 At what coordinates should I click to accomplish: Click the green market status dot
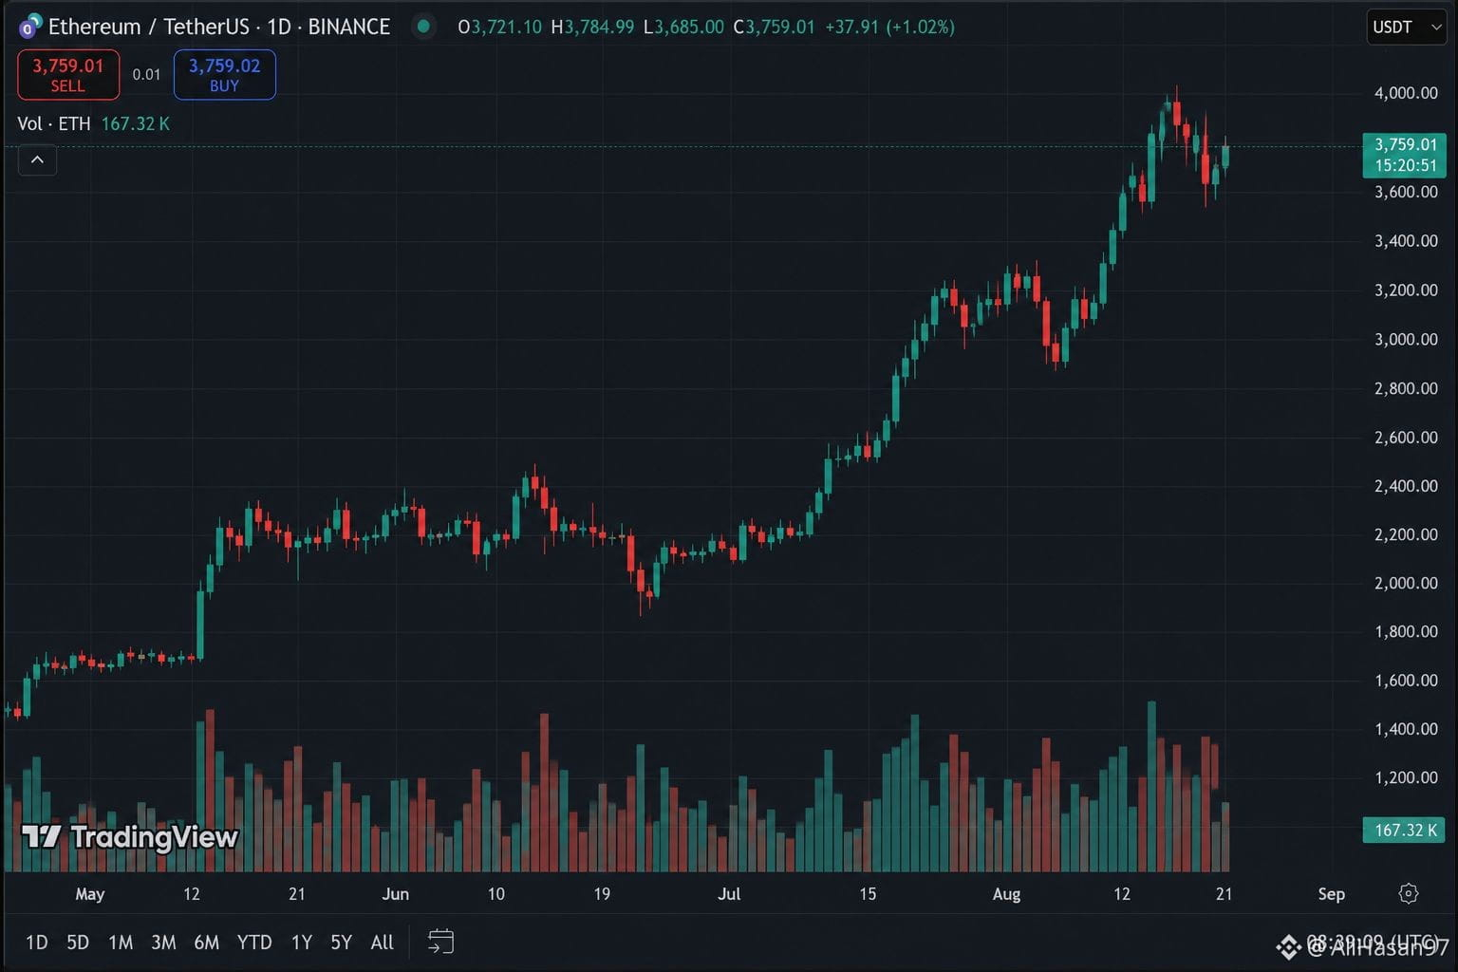(x=423, y=27)
